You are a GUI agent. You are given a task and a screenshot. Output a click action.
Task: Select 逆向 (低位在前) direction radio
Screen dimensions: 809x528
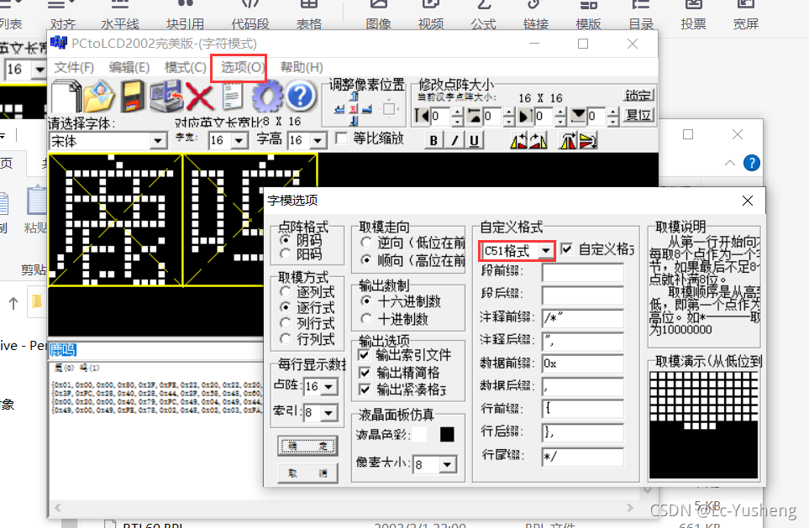coord(366,243)
